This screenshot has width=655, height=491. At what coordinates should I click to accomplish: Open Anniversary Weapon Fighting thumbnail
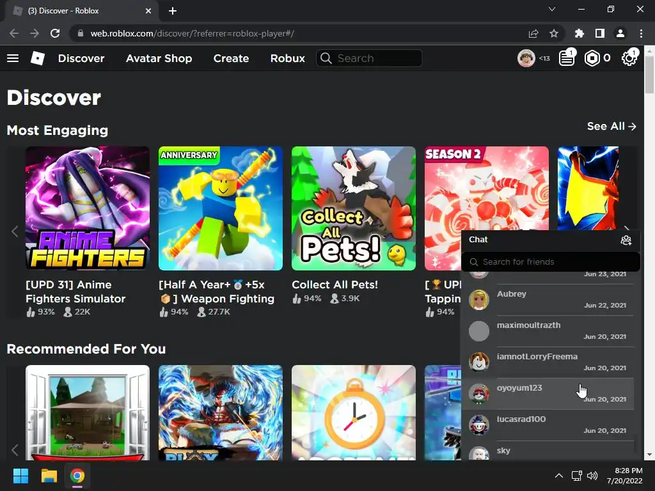[x=221, y=208]
